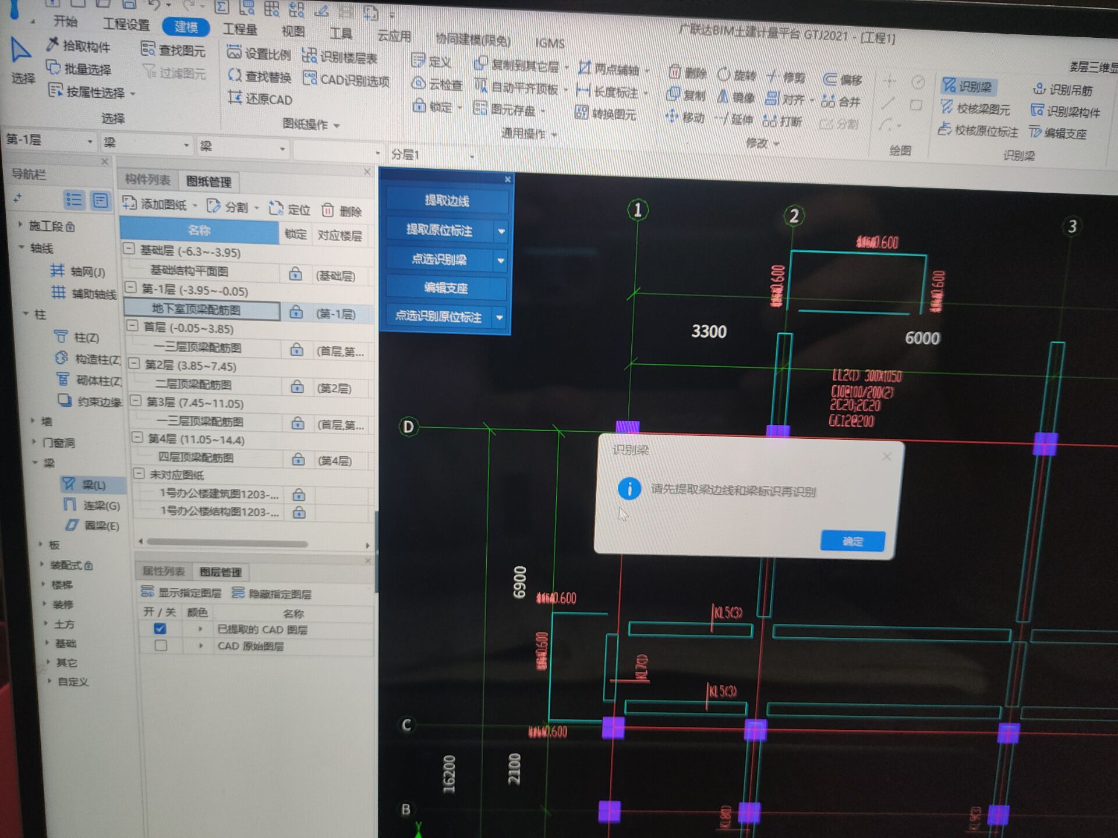Toggle lock for 1号办公楼结构图 drawing
1118x838 pixels.
tap(299, 513)
